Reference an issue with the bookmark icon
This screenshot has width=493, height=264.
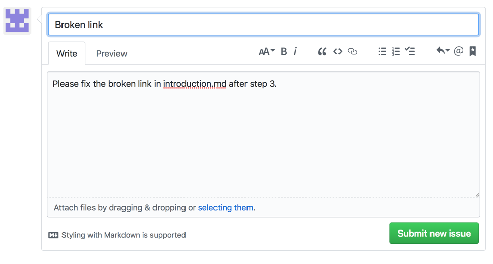click(x=473, y=51)
